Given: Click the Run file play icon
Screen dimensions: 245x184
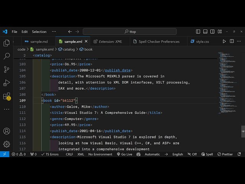Looking at the screenshot, I should coord(224,41).
